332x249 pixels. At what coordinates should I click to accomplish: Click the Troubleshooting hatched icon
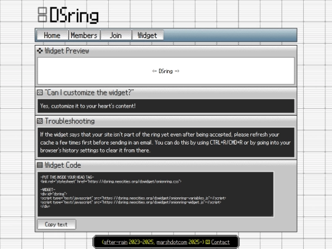[x=40, y=121]
